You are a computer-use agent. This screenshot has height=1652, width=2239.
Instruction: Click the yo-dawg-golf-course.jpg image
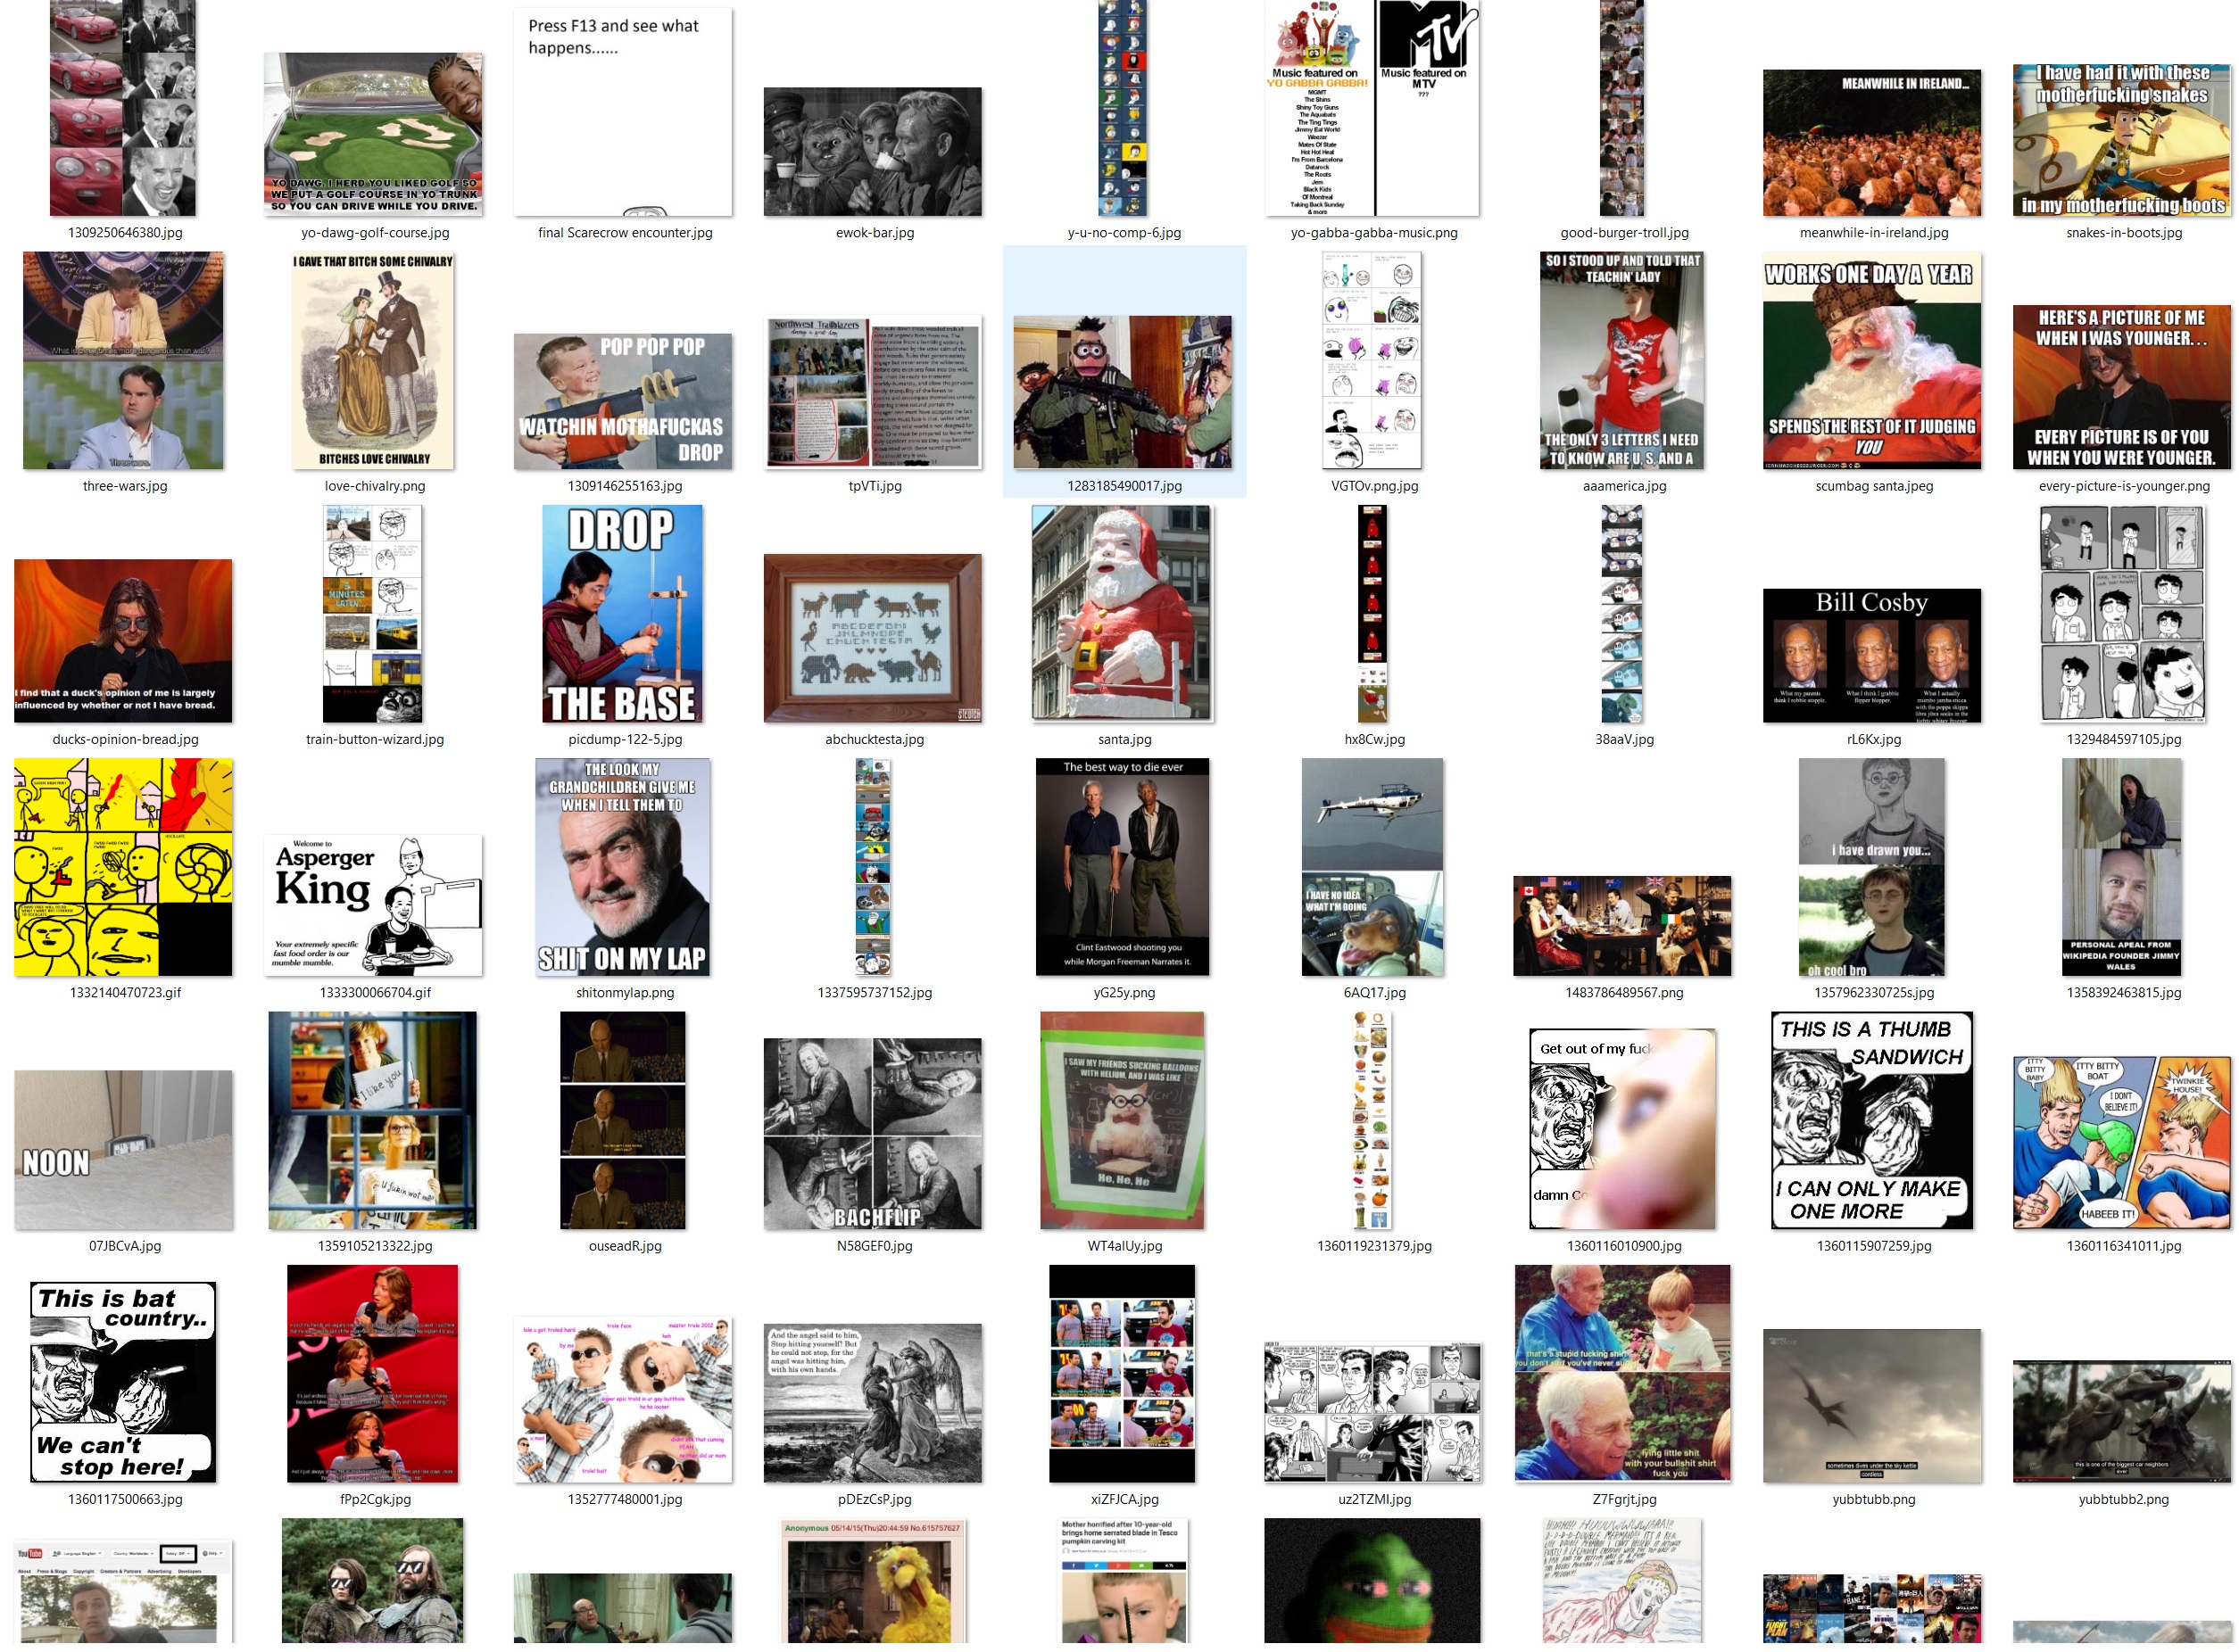(x=373, y=134)
